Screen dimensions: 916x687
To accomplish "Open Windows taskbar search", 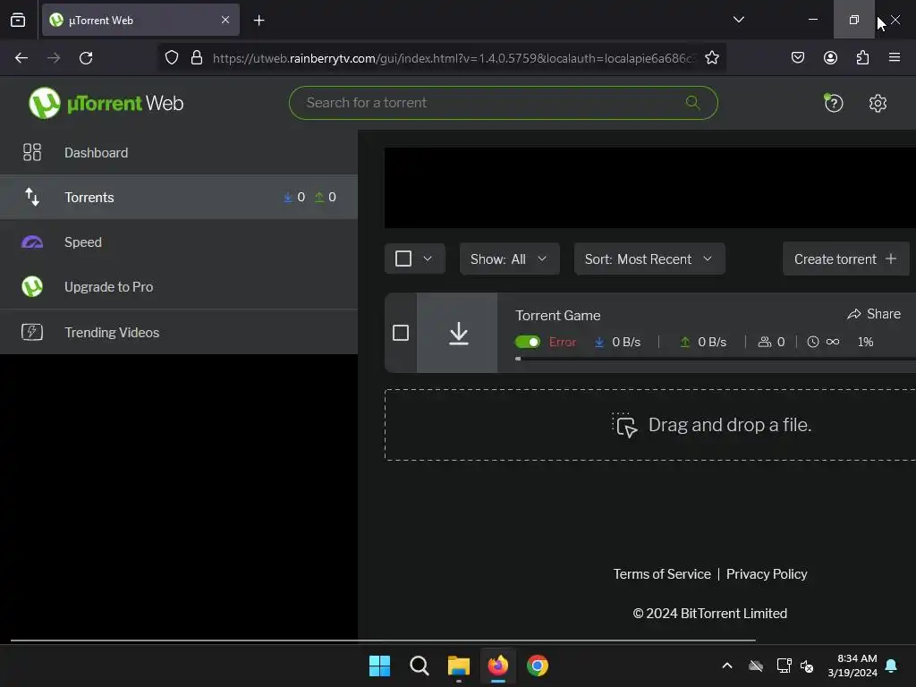I will tap(419, 666).
